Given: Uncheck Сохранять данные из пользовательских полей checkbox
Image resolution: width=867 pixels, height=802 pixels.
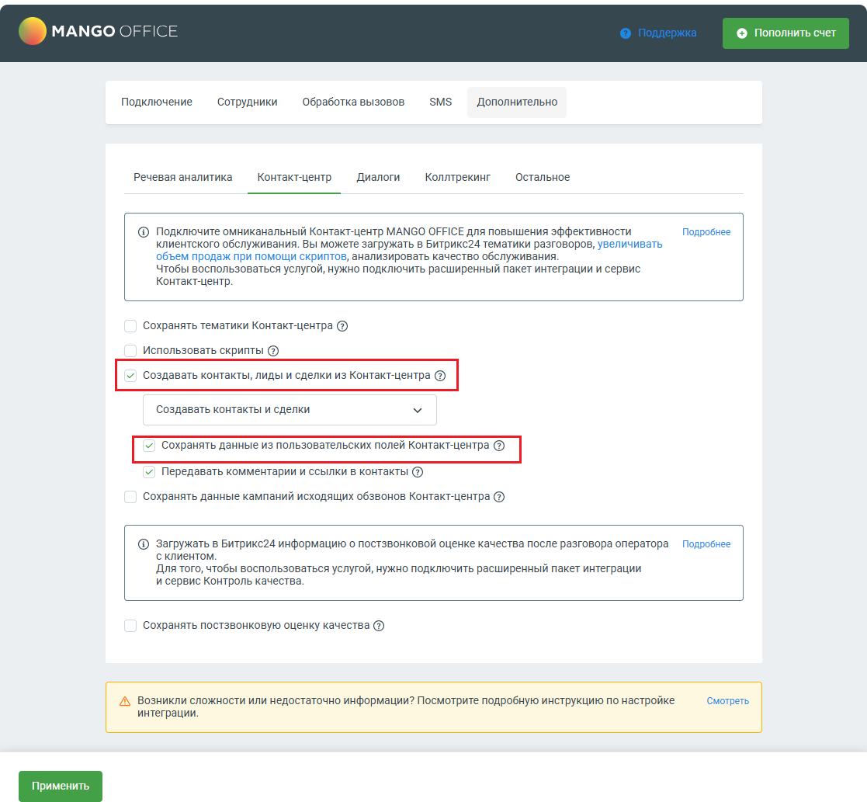Looking at the screenshot, I should [149, 446].
